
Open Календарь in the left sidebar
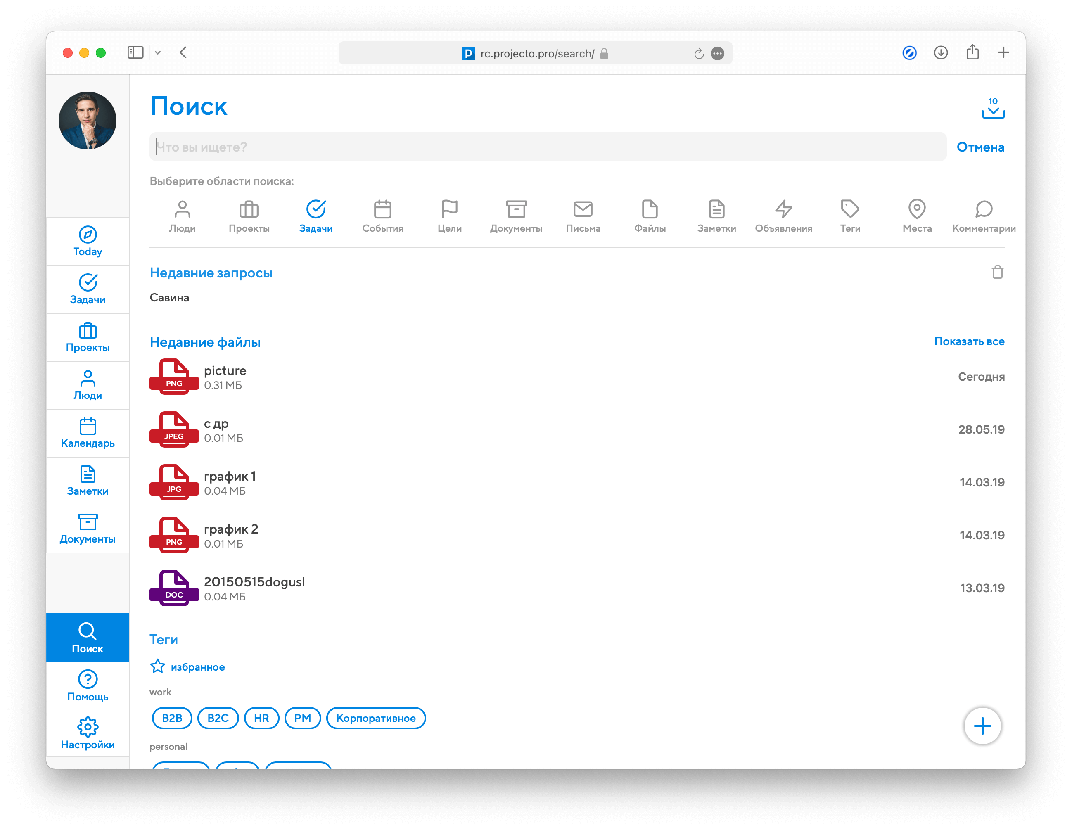88,433
